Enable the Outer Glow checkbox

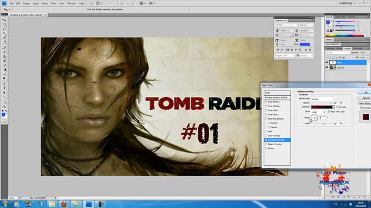coord(266,110)
